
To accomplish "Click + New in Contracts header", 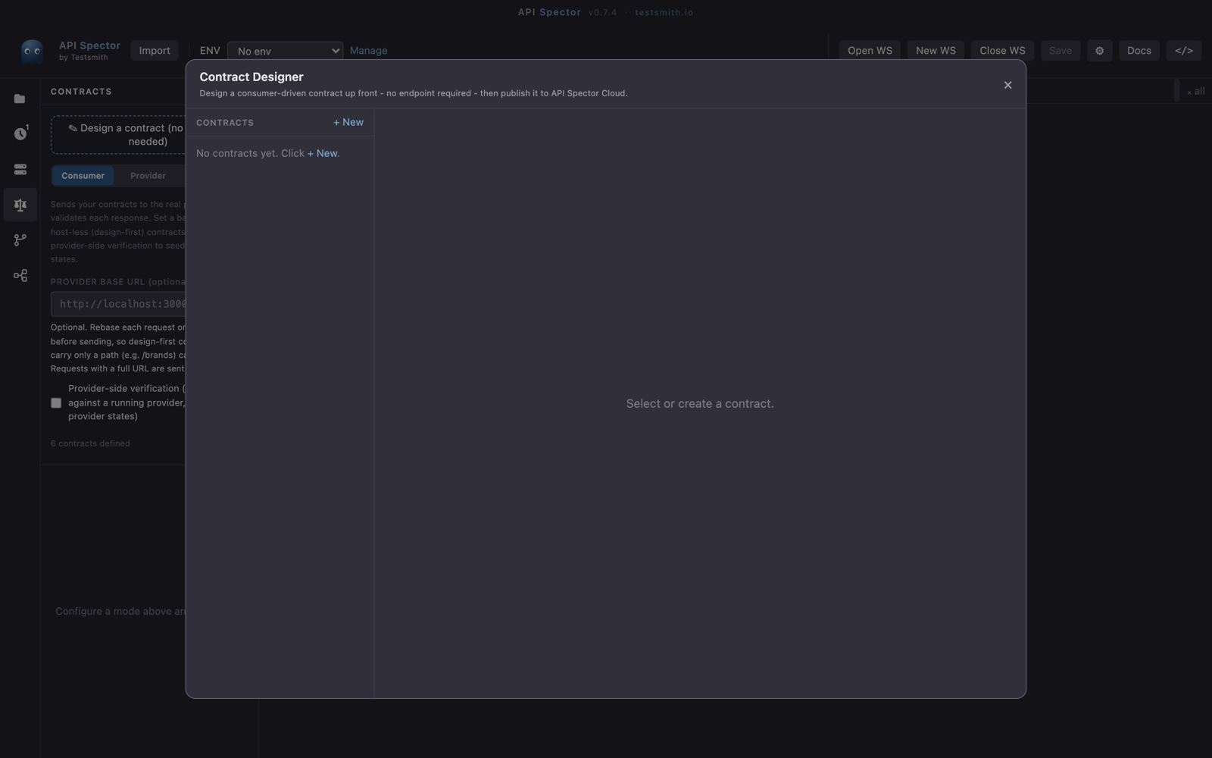I will (348, 122).
